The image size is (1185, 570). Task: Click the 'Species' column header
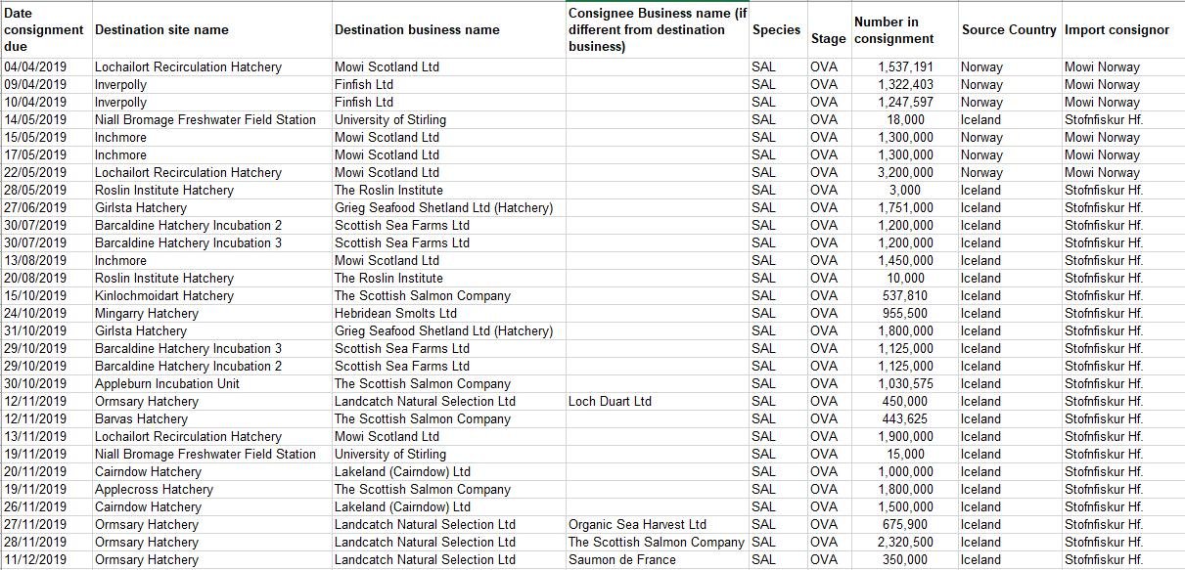pos(776,30)
